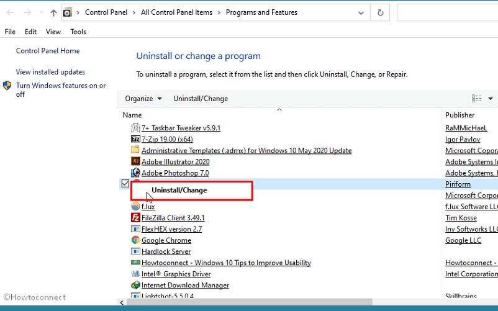The width and height of the screenshot is (498, 311).
Task: Click the f.lux program icon
Action: [x=135, y=206]
